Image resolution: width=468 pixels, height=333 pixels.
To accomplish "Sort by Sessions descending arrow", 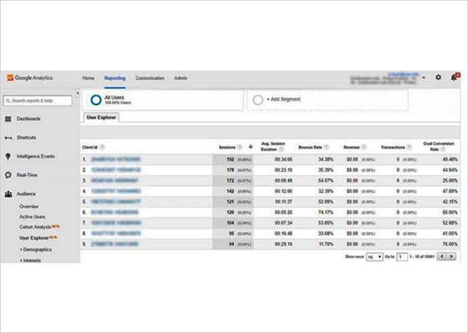I will [x=250, y=146].
